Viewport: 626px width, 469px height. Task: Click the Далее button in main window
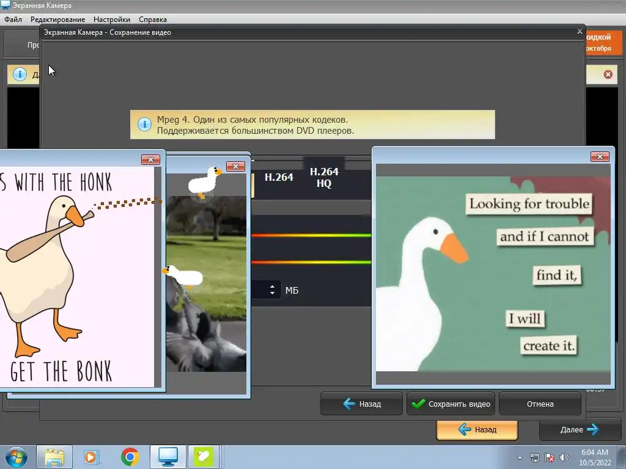point(580,429)
